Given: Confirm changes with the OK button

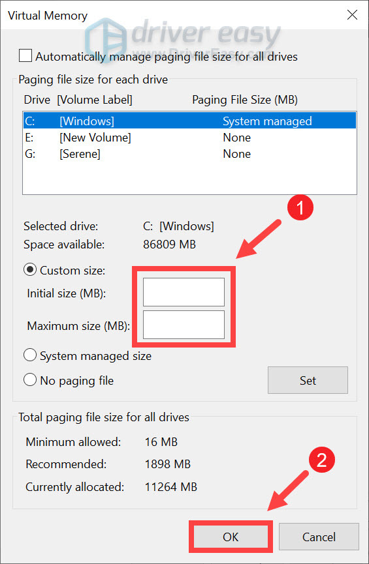Looking at the screenshot, I should [x=231, y=537].
